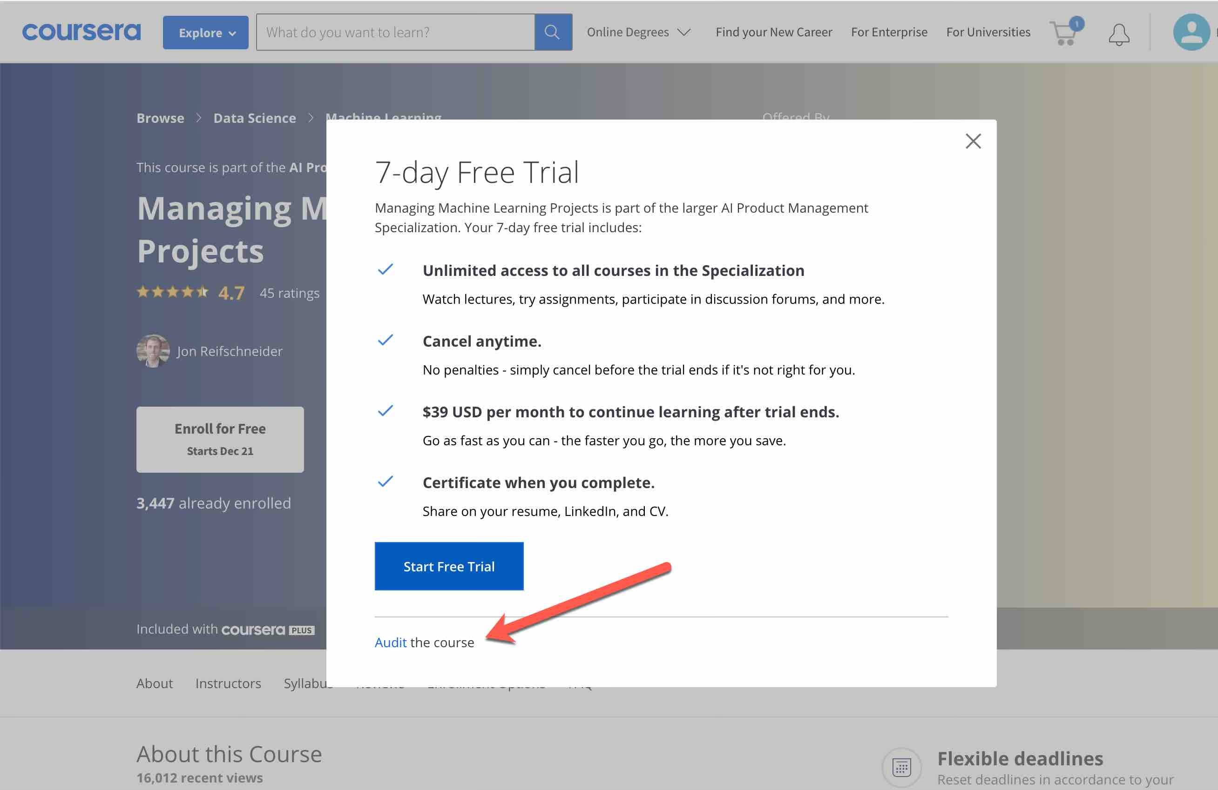Screen dimensions: 1218x790
Task: Click the '16,012 recent views' text
Action: point(200,778)
